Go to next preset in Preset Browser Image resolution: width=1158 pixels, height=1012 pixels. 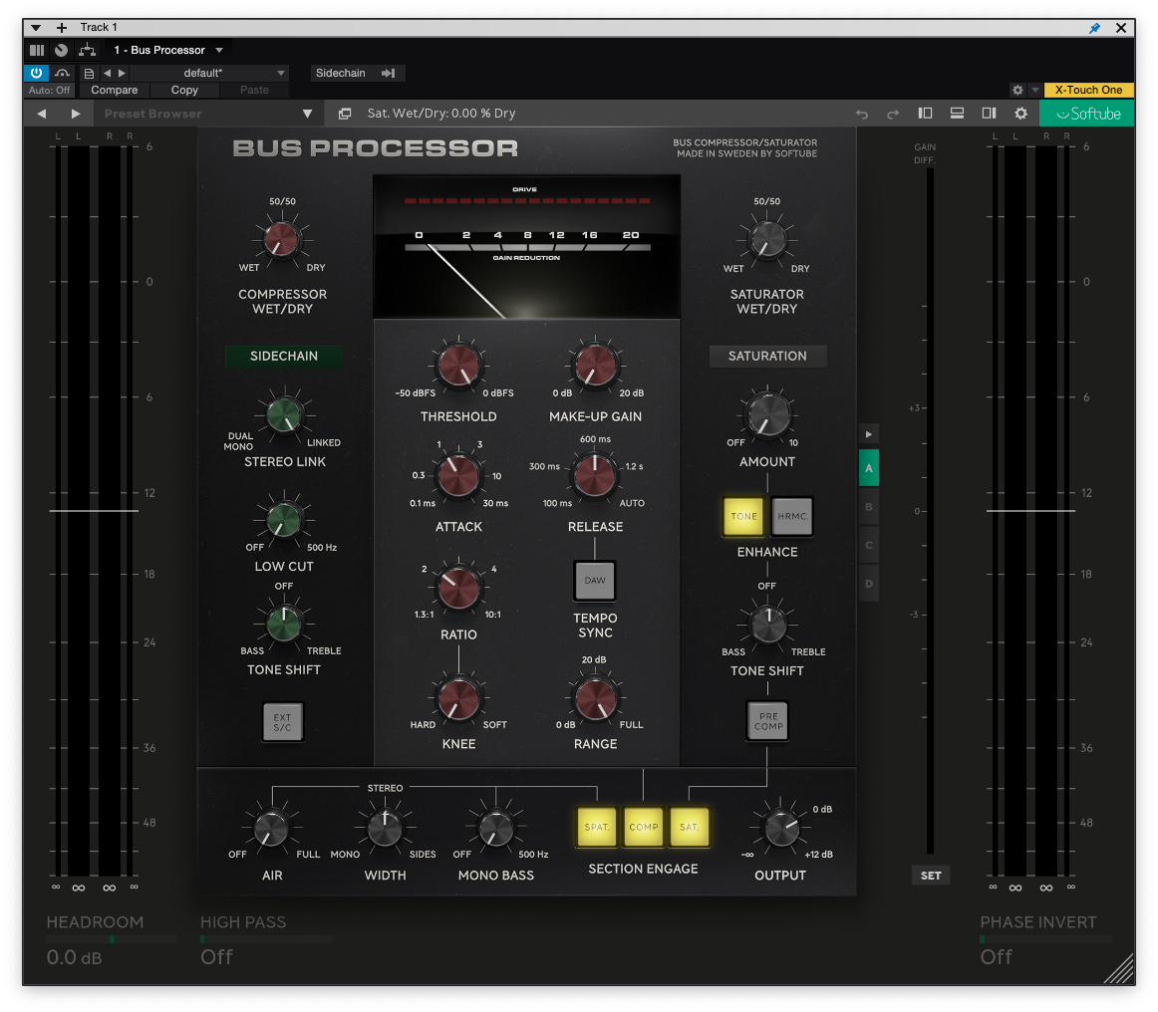pos(76,114)
